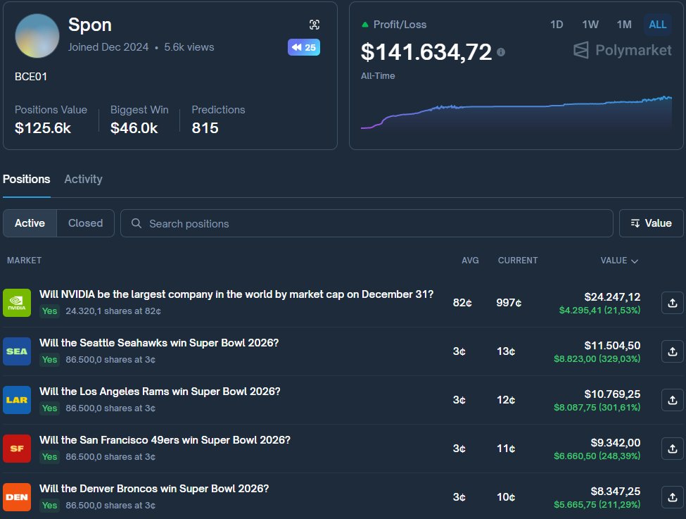Screen dimensions: 686x519
Task: Open the Seattle Seahawks Super Bowl market
Action: tap(159, 343)
